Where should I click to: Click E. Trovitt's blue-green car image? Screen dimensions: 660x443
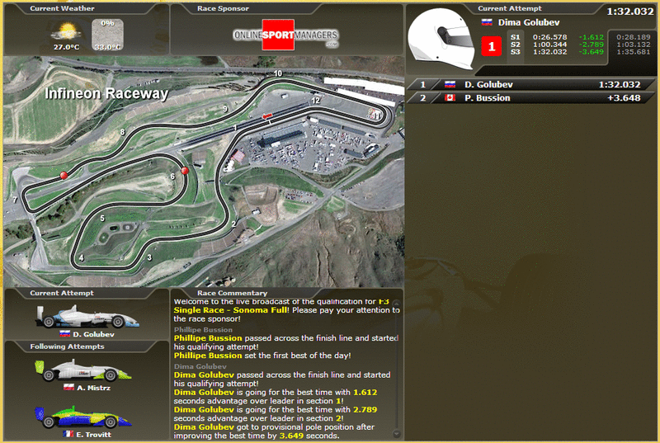(x=83, y=417)
